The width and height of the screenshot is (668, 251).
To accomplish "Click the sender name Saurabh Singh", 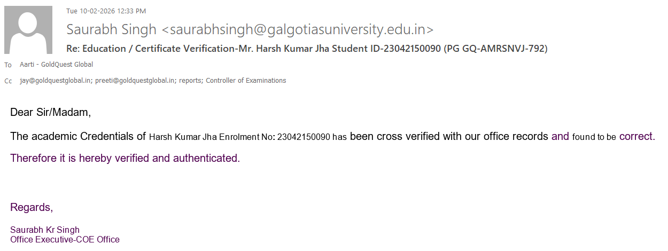I will [x=112, y=29].
